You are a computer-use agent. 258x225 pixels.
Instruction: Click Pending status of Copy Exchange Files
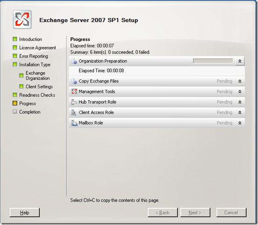(225, 81)
